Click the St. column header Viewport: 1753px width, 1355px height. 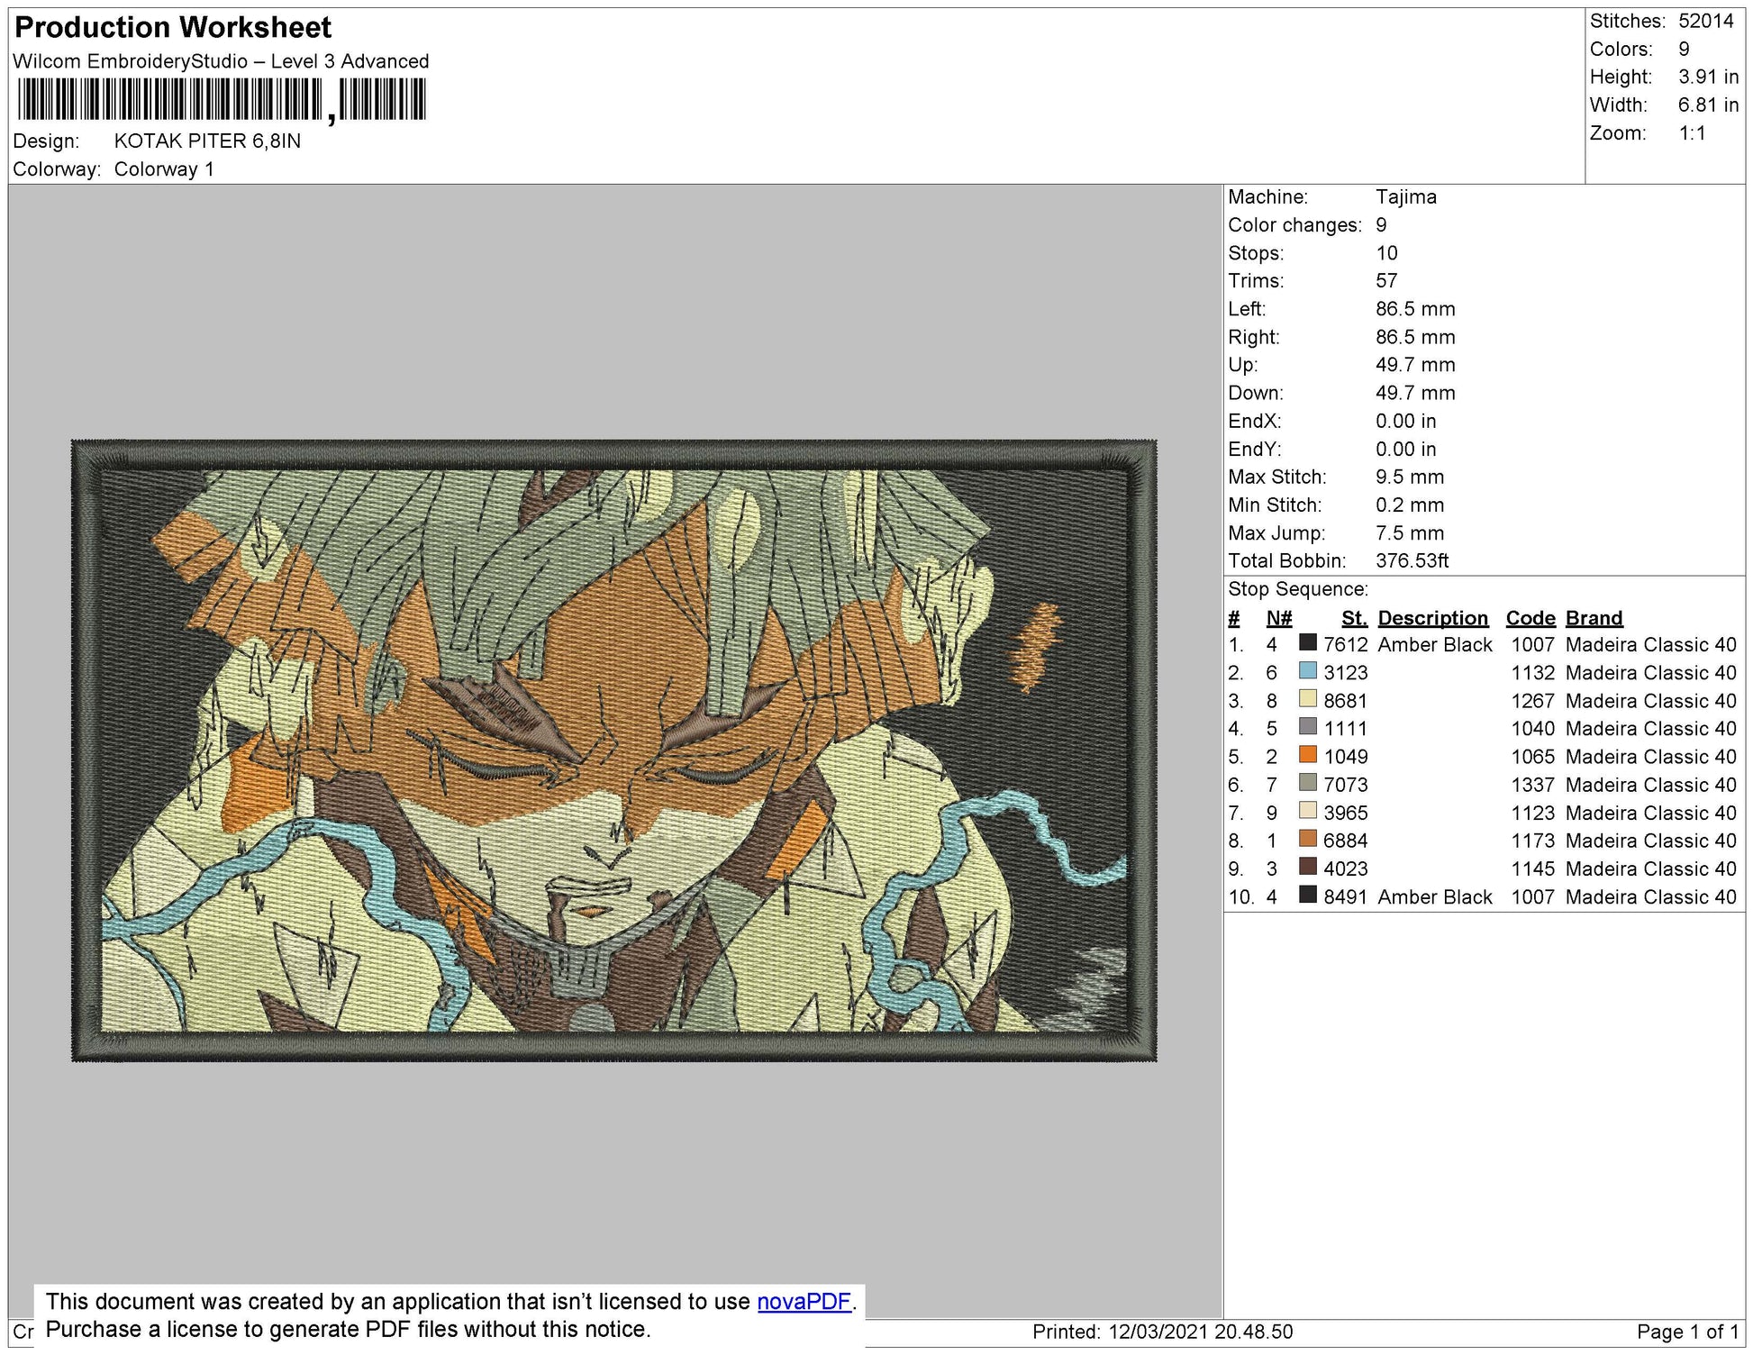tap(1354, 618)
